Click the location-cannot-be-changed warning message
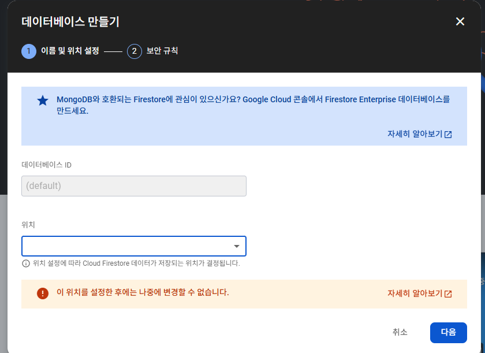This screenshot has width=485, height=353. tap(143, 292)
